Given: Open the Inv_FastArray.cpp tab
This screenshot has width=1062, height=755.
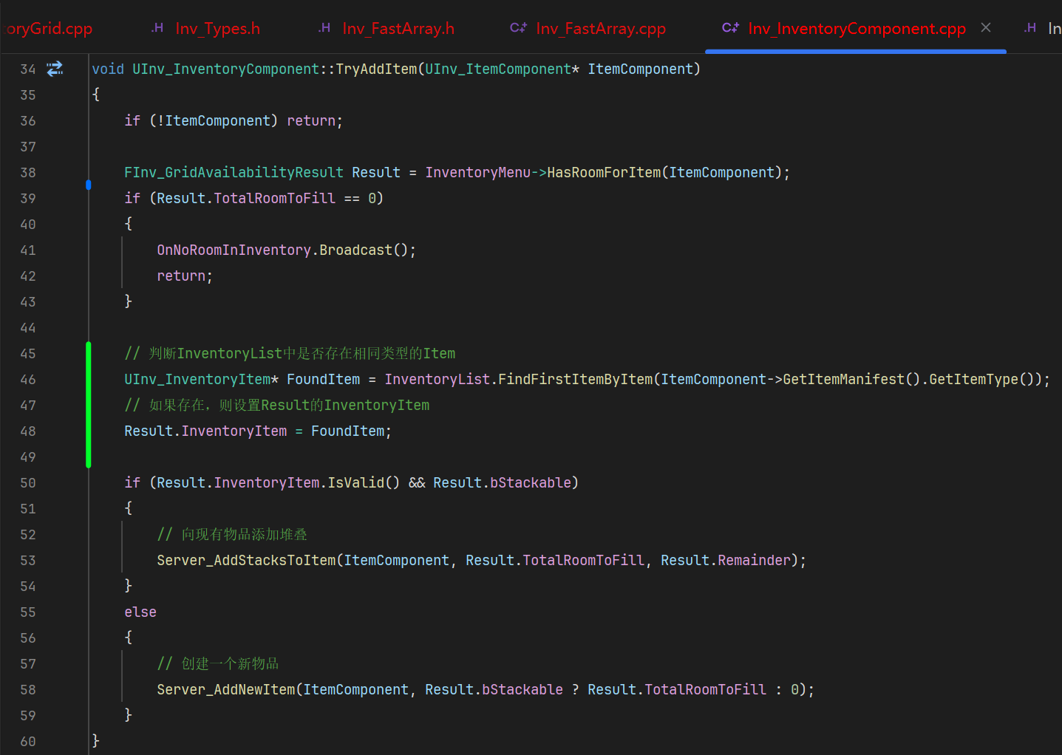Looking at the screenshot, I should point(601,29).
